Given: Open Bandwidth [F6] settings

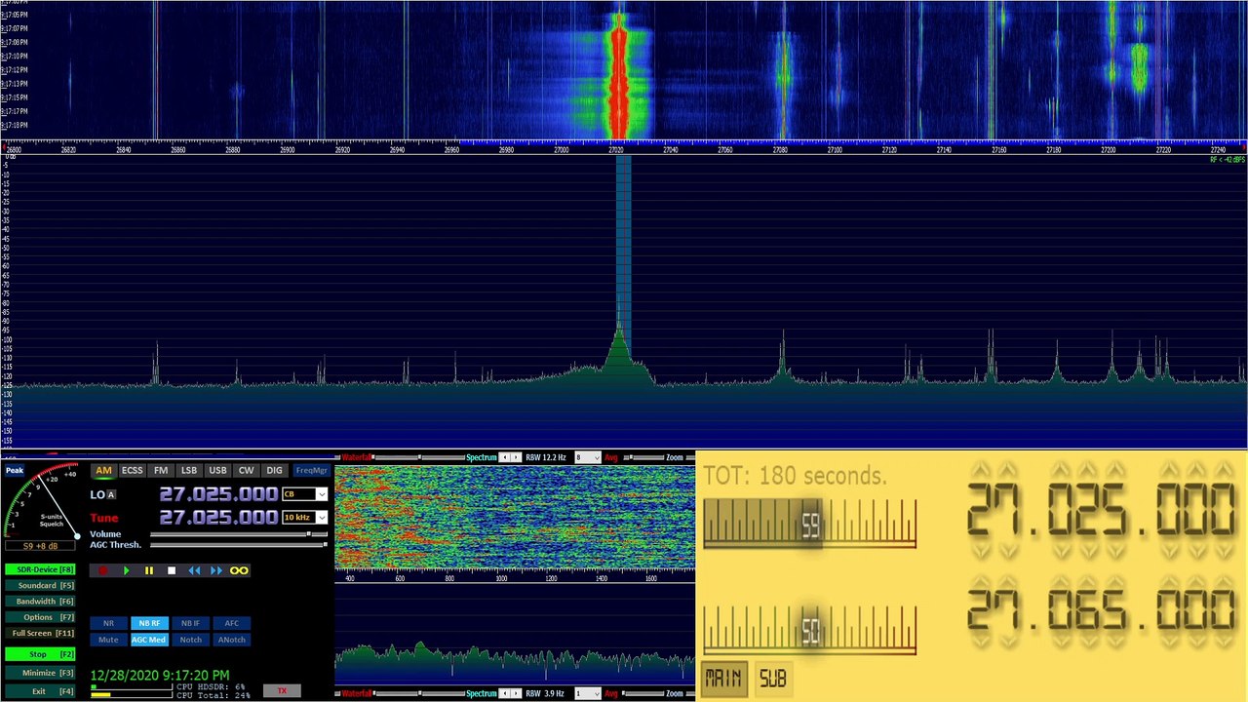Looking at the screenshot, I should tap(40, 602).
